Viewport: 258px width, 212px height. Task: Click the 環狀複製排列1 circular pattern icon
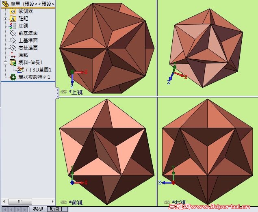pos(13,77)
